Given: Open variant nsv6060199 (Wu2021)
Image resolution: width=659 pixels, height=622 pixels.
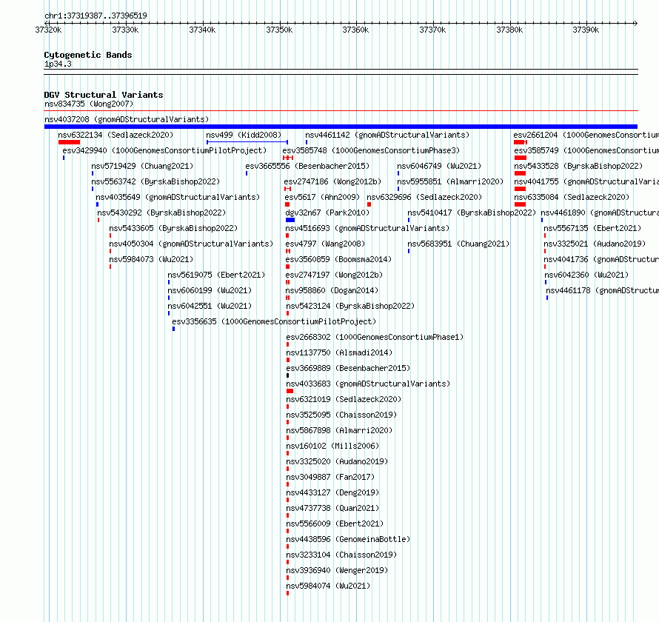Looking at the screenshot, I should [x=210, y=290].
